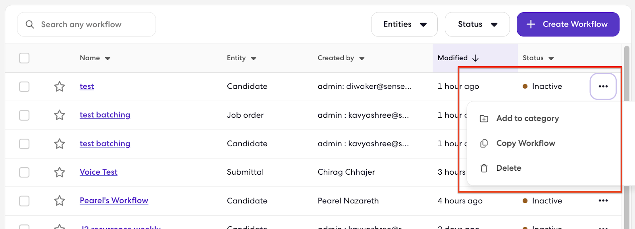Viewport: 635px width, 229px height.
Task: Check the checkbox next to Voice Test
Action: (x=24, y=172)
